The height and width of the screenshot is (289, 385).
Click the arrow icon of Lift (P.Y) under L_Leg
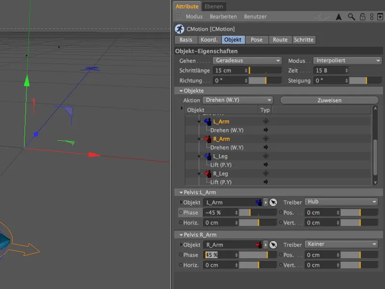tap(266, 164)
